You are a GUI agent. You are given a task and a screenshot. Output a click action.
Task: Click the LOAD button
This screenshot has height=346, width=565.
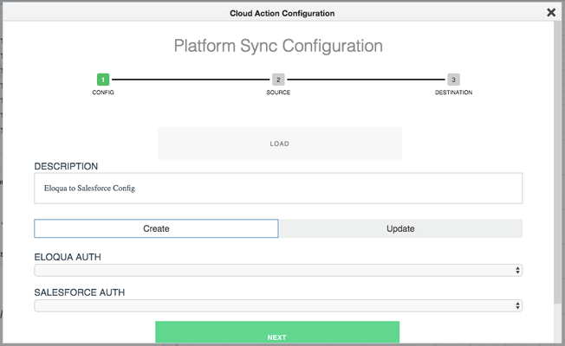280,144
